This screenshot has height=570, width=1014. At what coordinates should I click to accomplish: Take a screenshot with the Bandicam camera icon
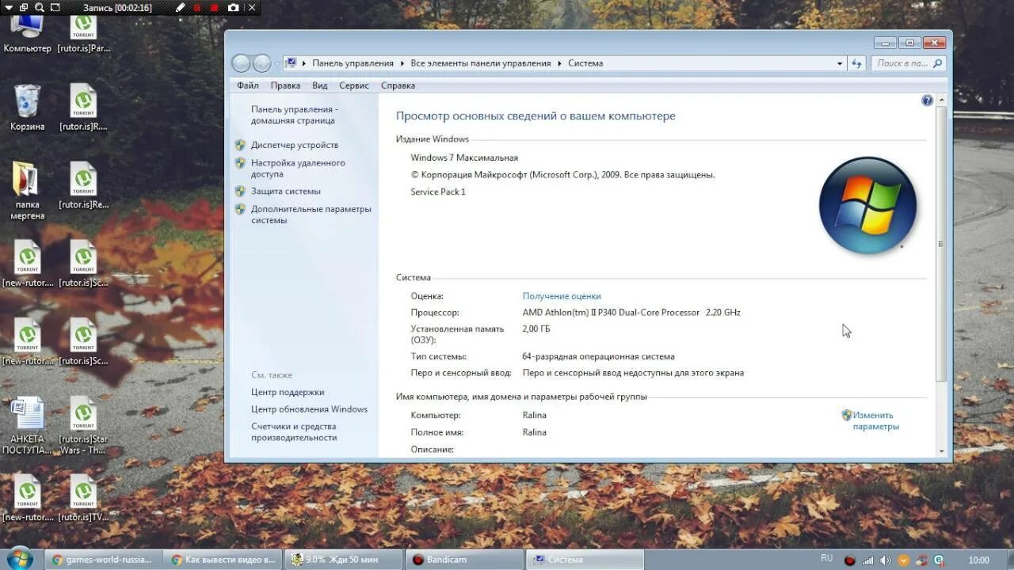[233, 8]
